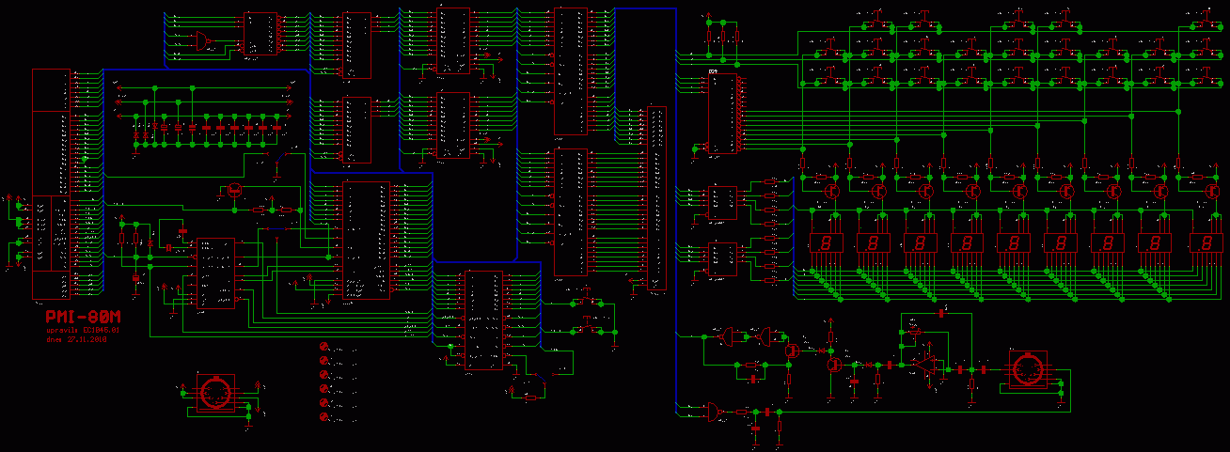The height and width of the screenshot is (452, 1230).
Task: Click the leftmost display driver transistor
Action: coord(831,189)
